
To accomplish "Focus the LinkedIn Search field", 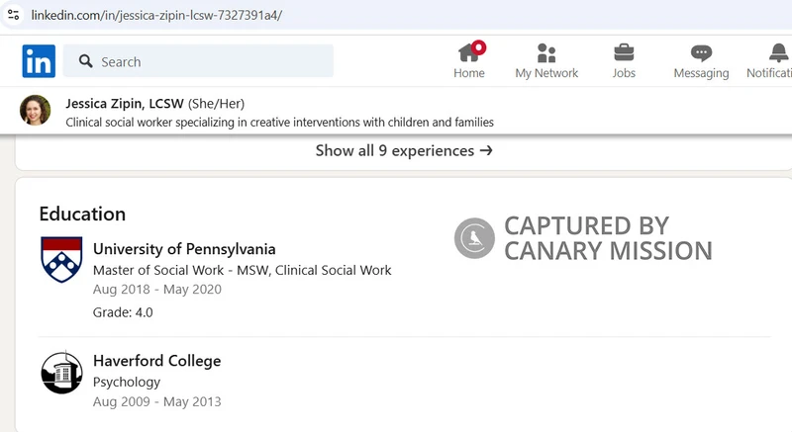I will [x=199, y=61].
